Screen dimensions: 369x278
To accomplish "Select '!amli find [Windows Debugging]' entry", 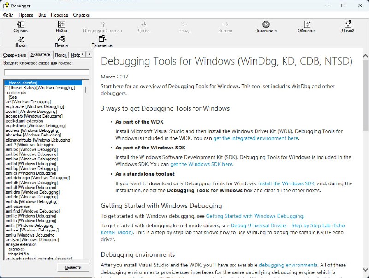I will pyautogui.click(x=32, y=211).
